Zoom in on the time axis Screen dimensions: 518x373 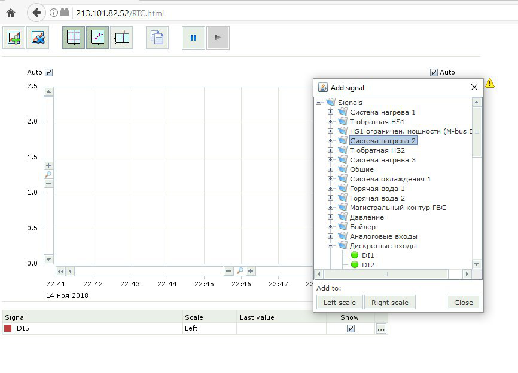click(x=251, y=271)
